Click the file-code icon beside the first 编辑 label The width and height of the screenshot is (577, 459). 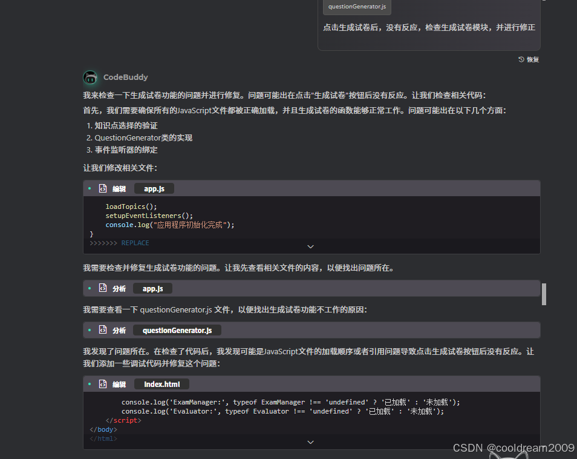pyautogui.click(x=103, y=188)
